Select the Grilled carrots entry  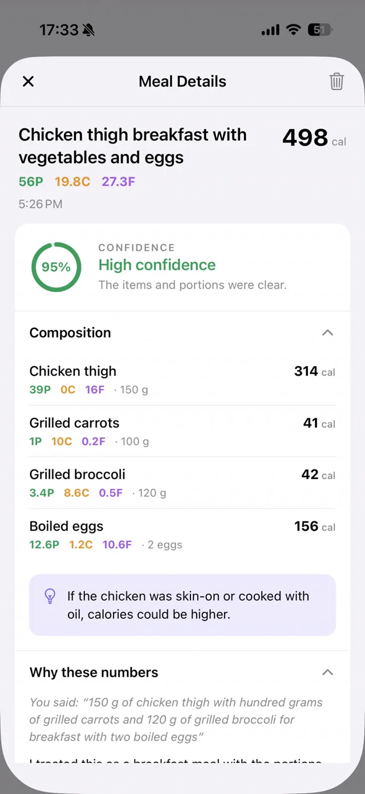tap(182, 431)
